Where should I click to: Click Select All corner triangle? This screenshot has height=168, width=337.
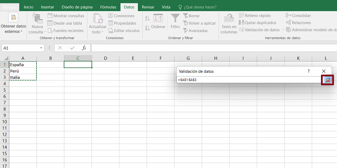pos(6,58)
